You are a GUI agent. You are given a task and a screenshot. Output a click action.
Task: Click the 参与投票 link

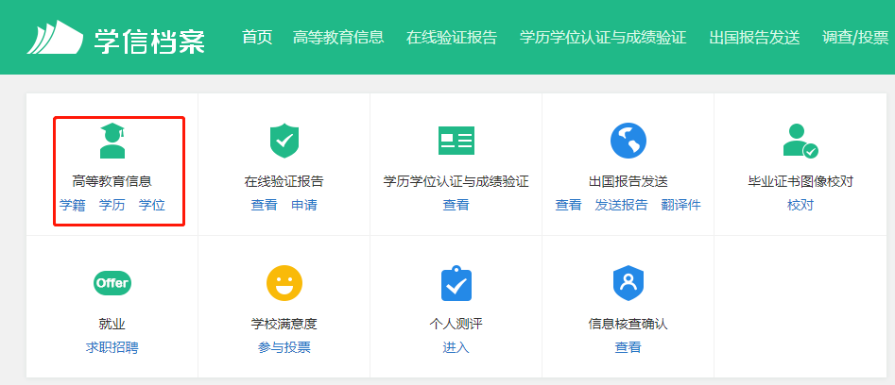coord(284,347)
